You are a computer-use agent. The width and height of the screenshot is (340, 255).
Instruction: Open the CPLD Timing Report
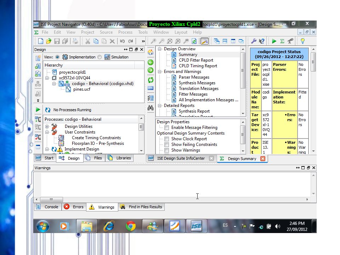(198, 66)
